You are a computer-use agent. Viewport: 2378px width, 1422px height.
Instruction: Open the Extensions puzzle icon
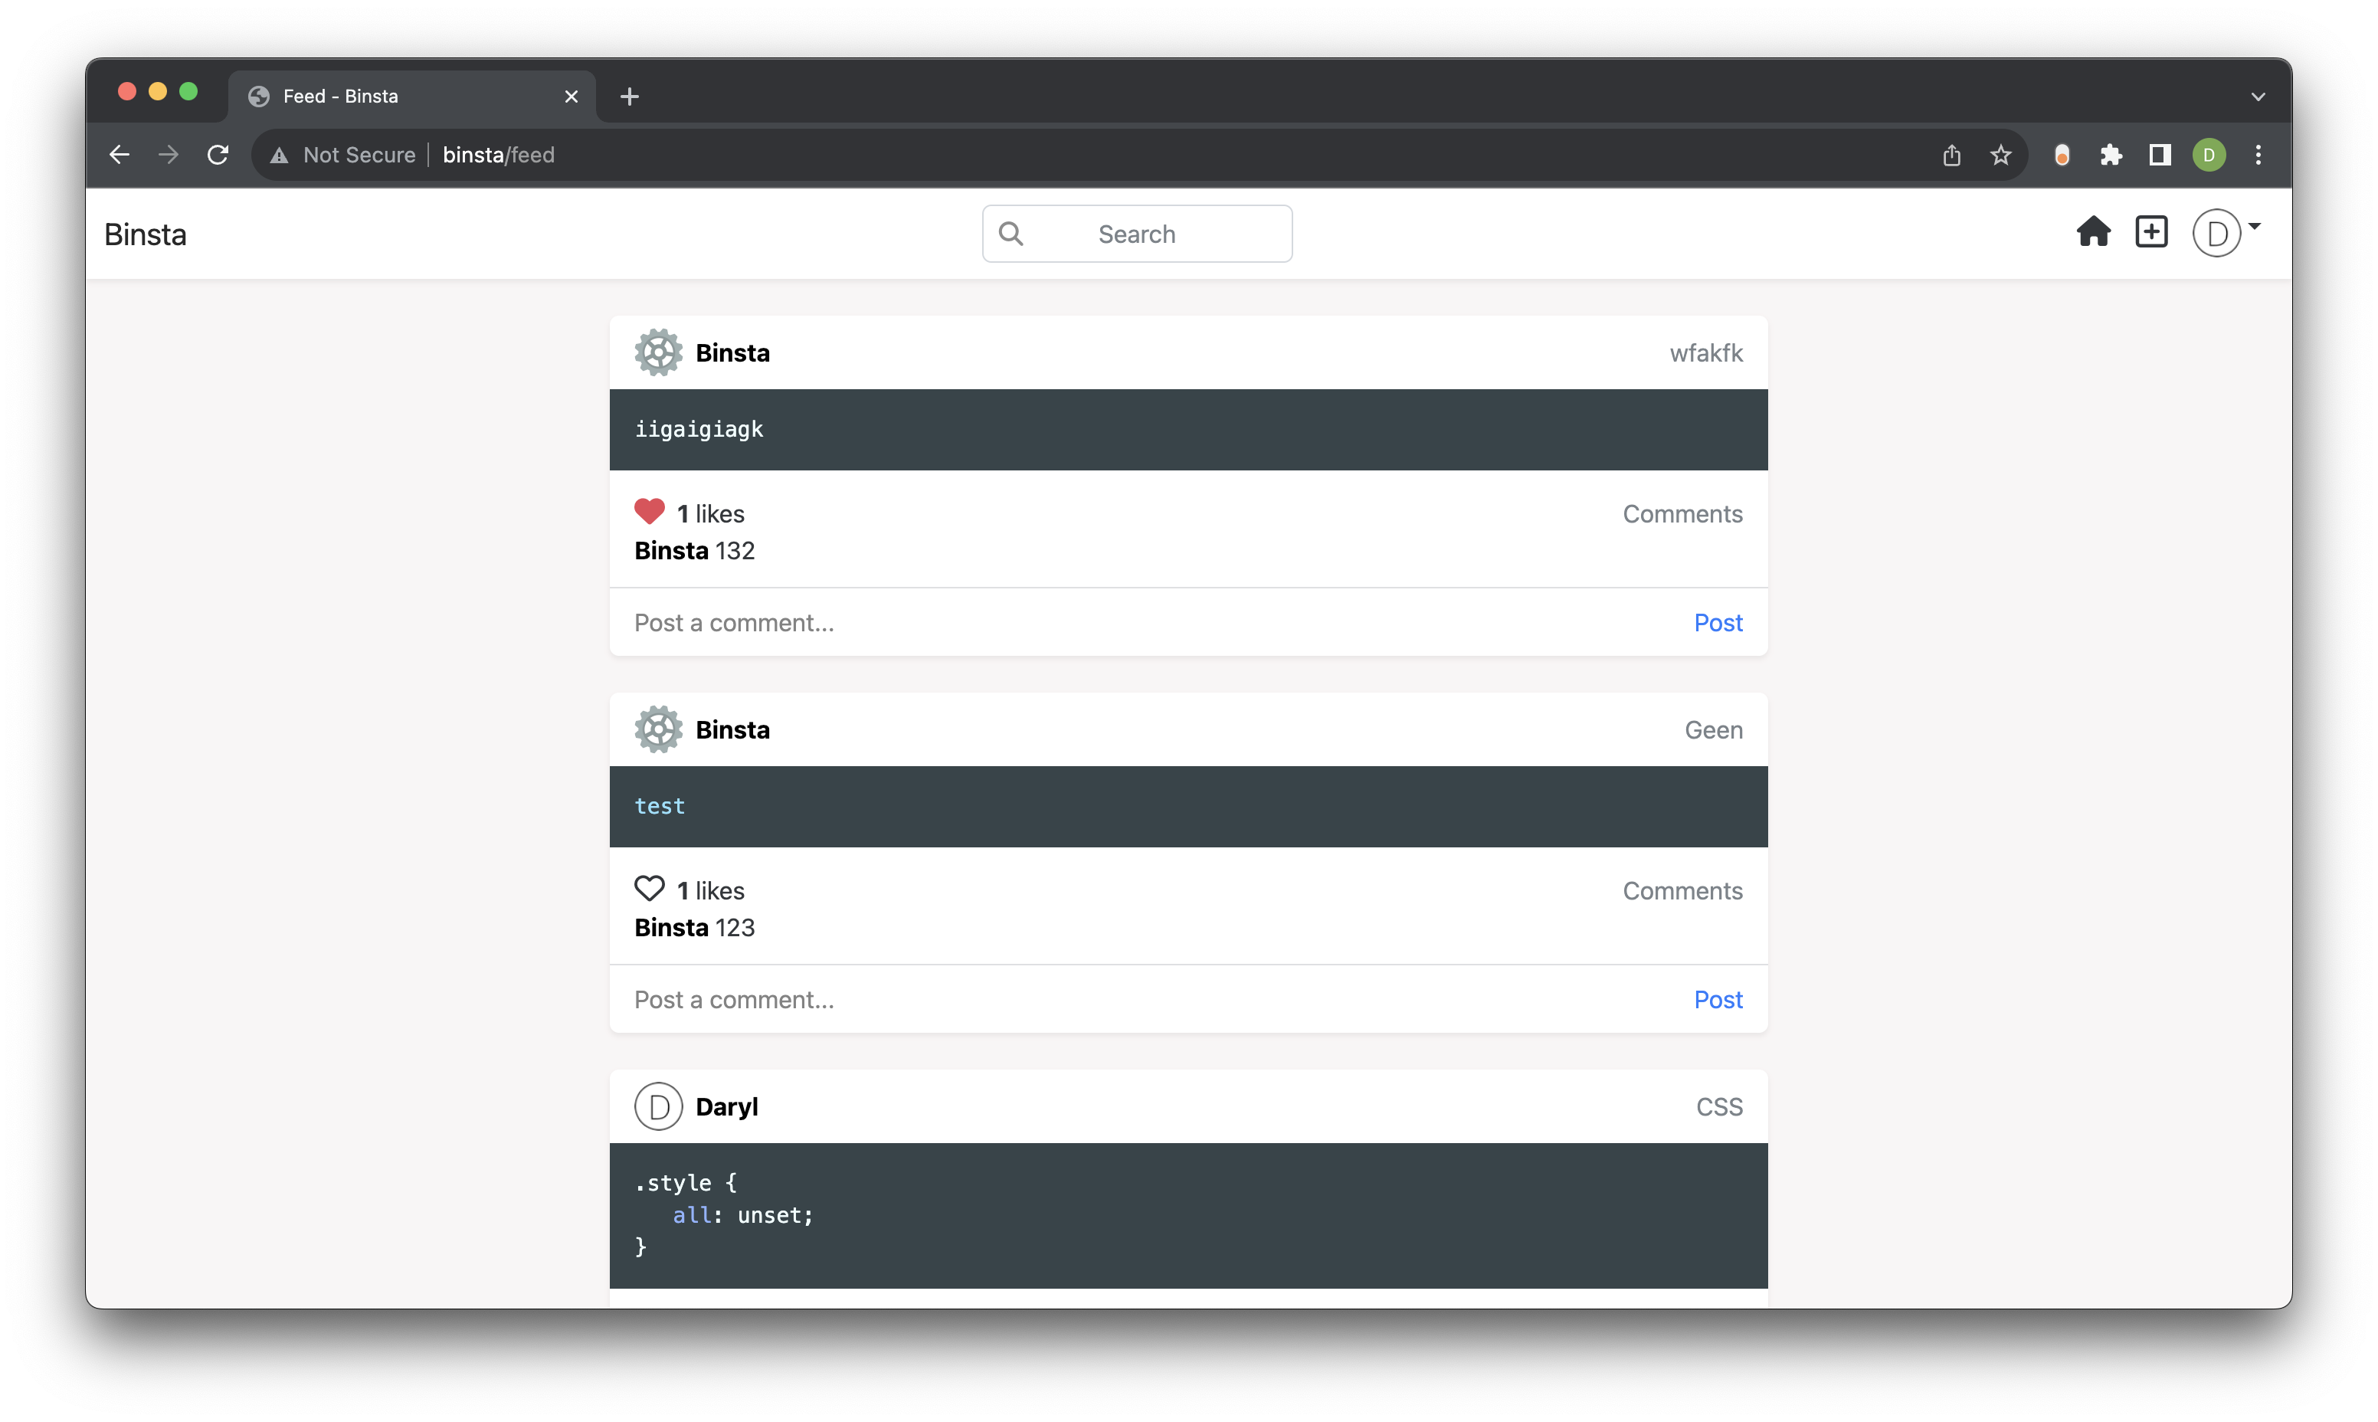click(x=2111, y=154)
